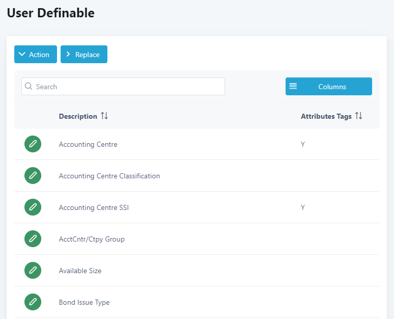Screen dimensions: 394x319
Task: Click the Y tag of Accounting Centre
Action: click(x=303, y=144)
